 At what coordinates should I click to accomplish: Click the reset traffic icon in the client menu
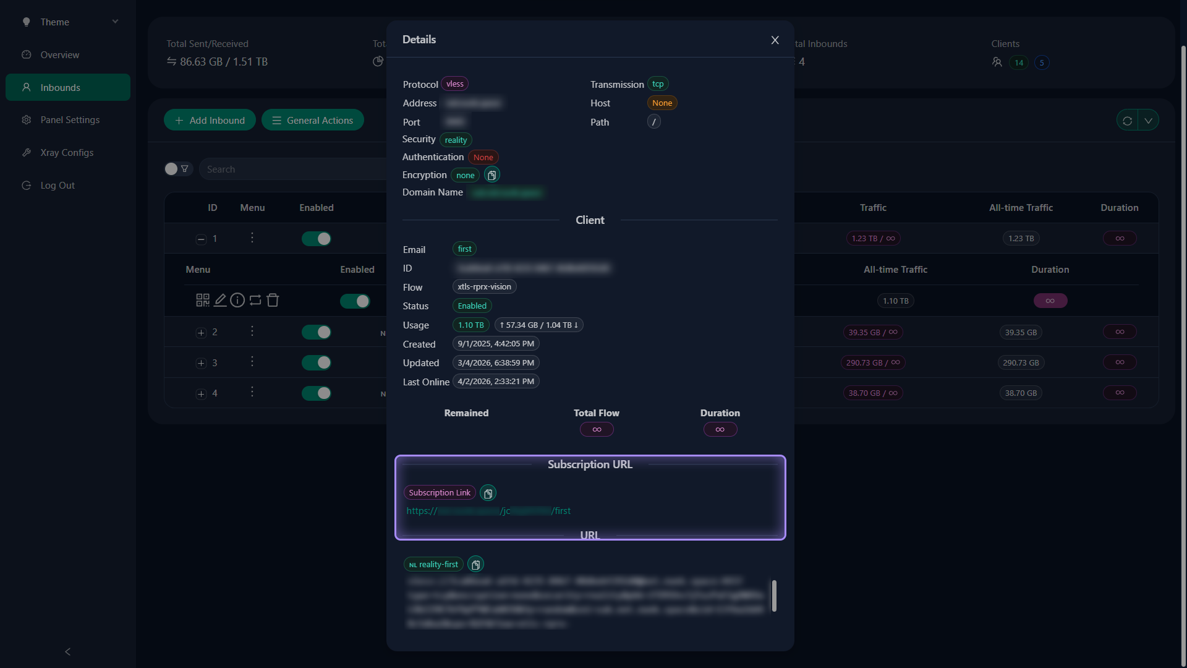255,300
